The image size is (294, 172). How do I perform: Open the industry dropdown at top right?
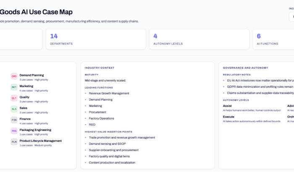click(291, 17)
